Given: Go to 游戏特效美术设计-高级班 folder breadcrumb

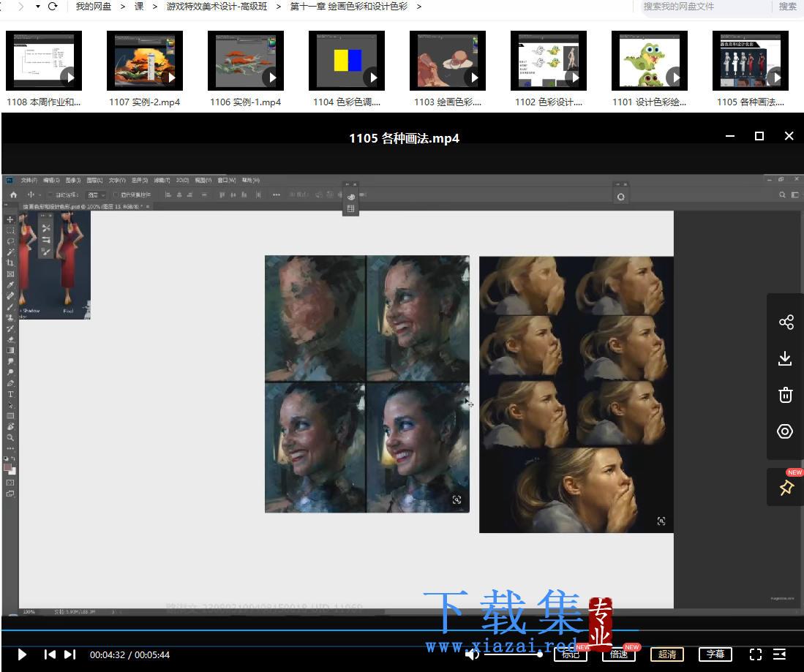Looking at the screenshot, I should click(217, 7).
